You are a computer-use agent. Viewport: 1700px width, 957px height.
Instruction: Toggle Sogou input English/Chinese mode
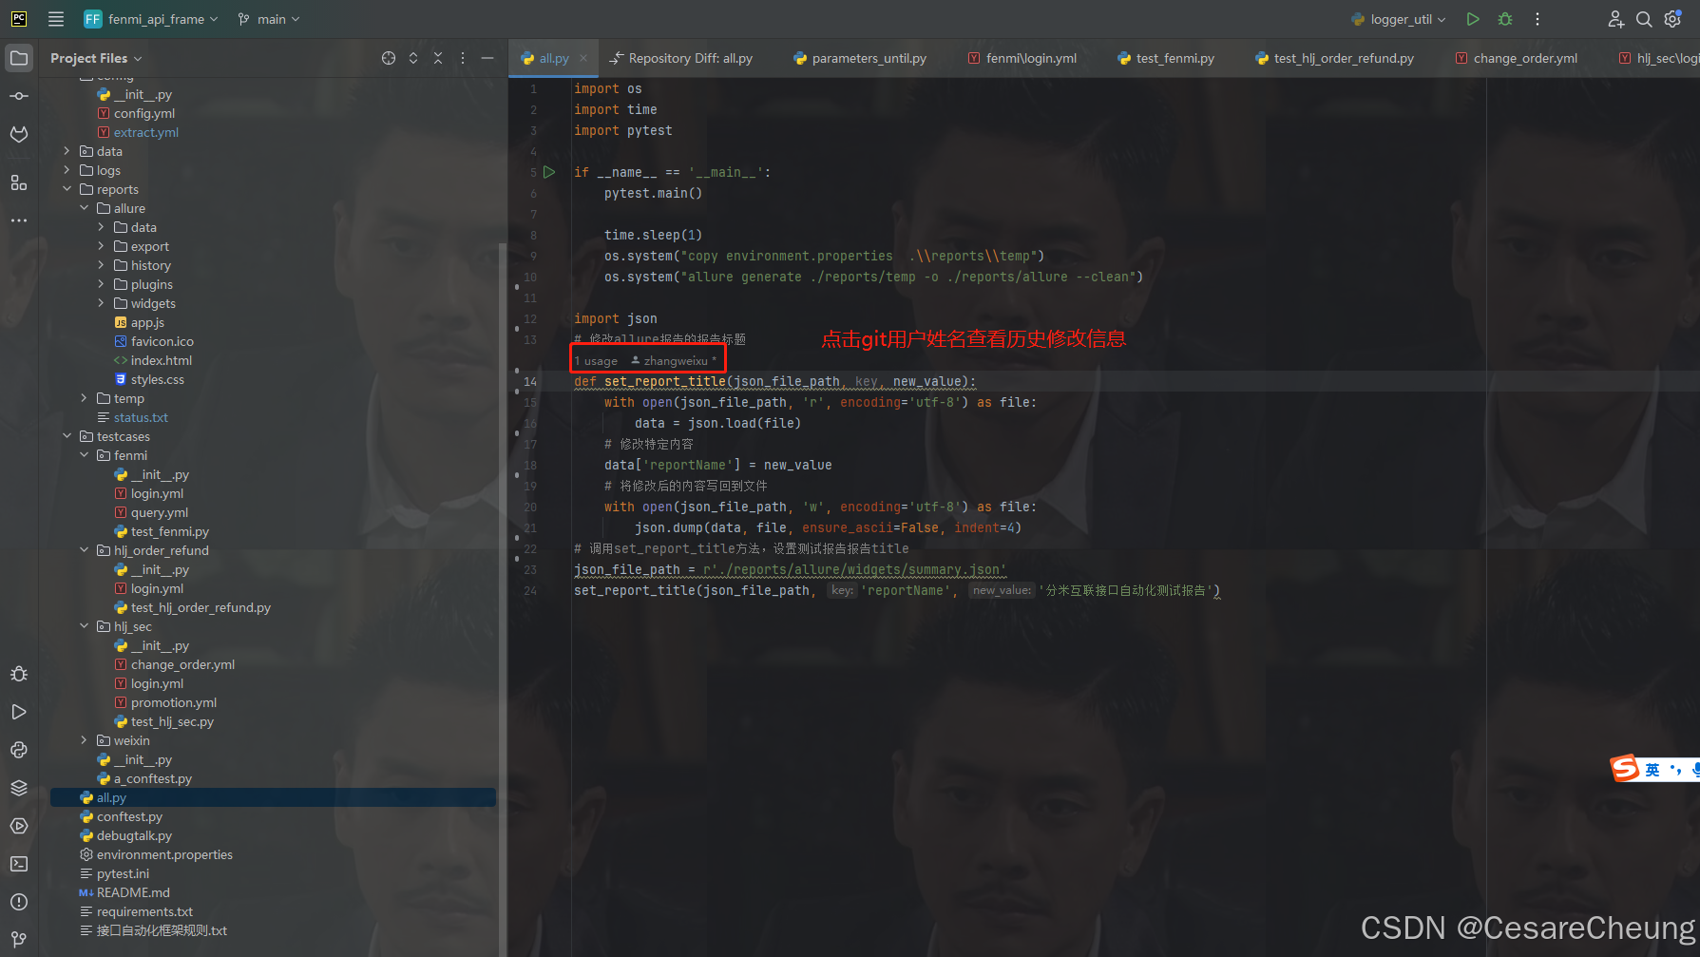point(1652,769)
